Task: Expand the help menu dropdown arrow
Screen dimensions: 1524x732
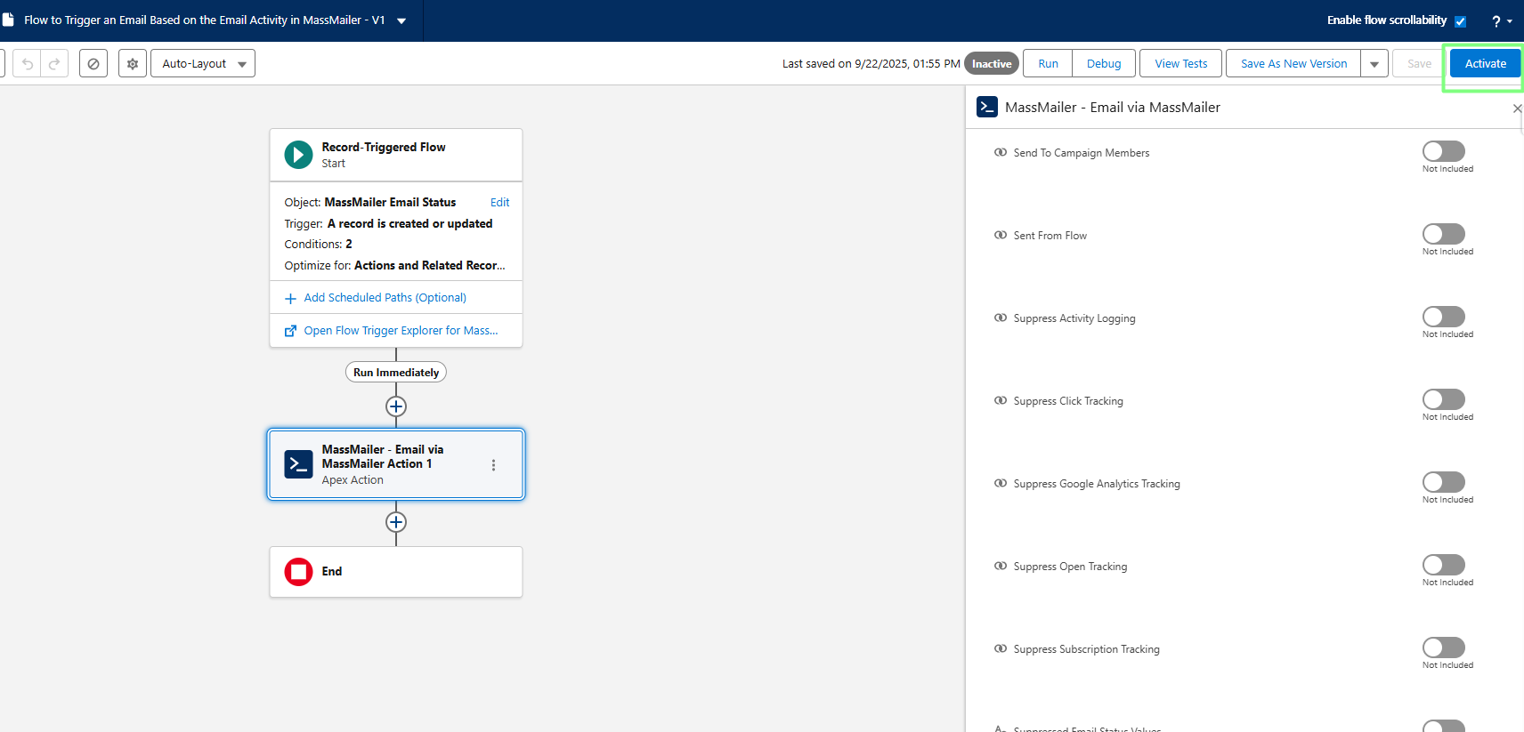Action: 1510,21
